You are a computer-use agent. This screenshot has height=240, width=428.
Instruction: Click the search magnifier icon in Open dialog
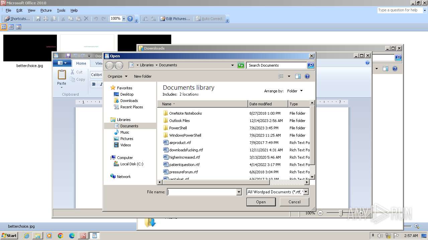311,65
